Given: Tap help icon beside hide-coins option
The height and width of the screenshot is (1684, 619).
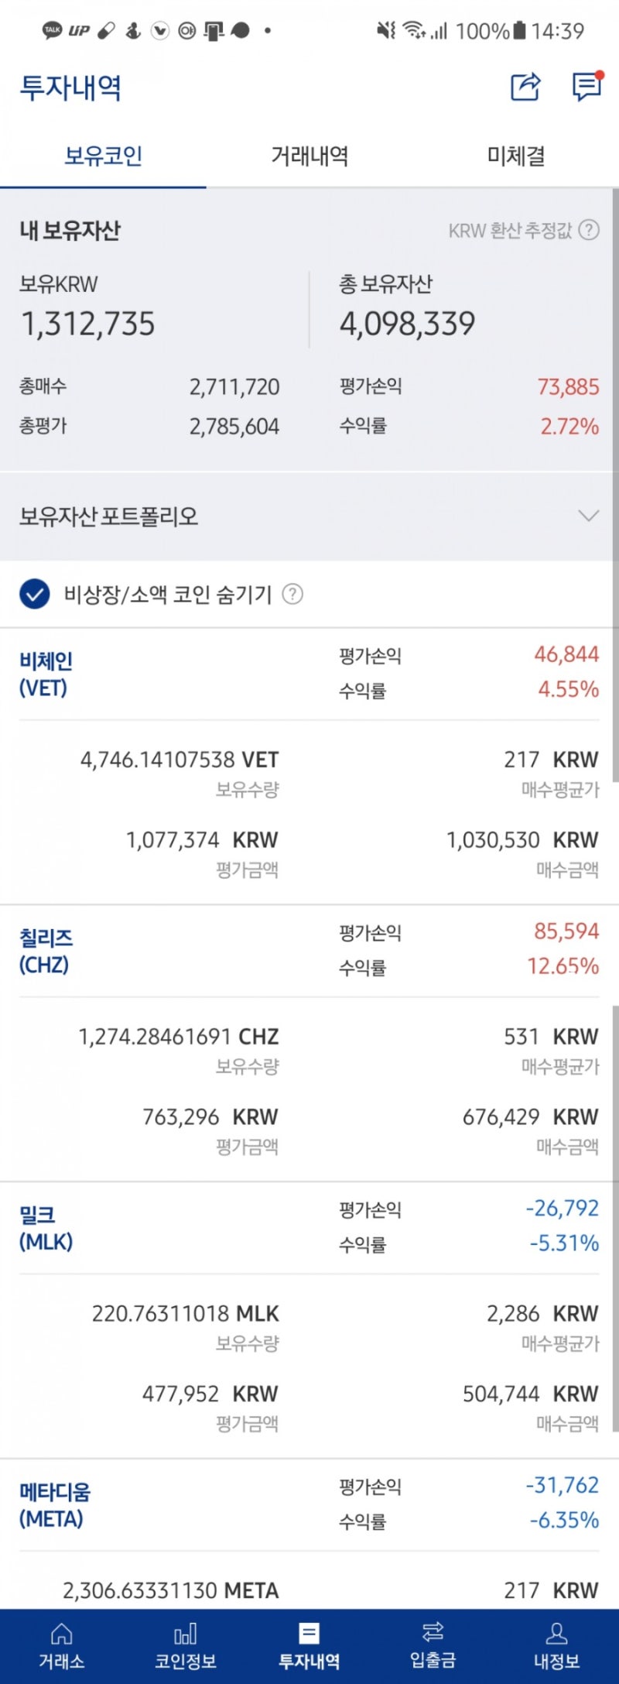Looking at the screenshot, I should click(x=292, y=594).
